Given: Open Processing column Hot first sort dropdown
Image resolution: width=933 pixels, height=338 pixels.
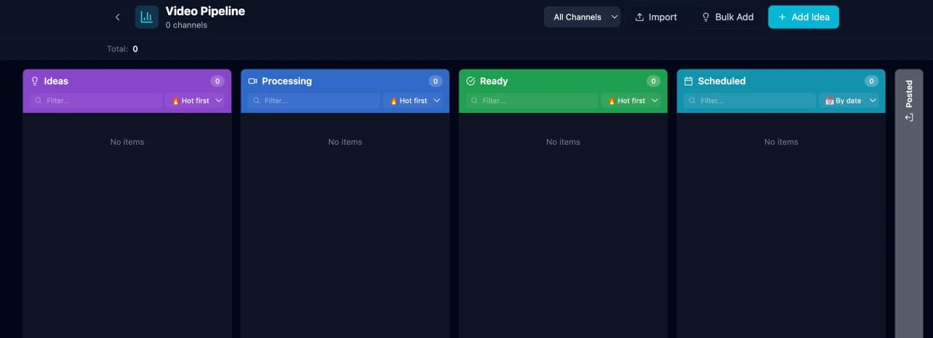Looking at the screenshot, I should tap(414, 101).
